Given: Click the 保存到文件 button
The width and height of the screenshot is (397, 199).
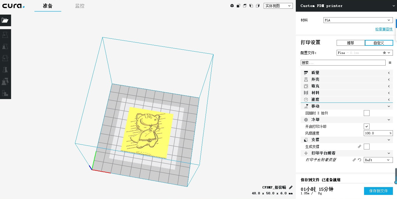Looking at the screenshot, I should pyautogui.click(x=378, y=191).
